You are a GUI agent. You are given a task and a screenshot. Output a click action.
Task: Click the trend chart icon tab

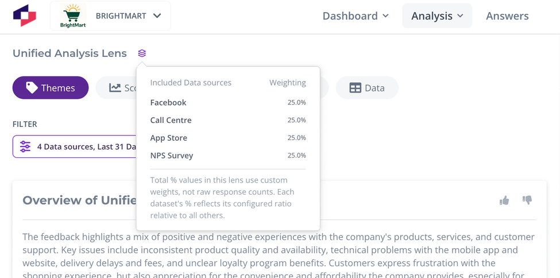pyautogui.click(x=116, y=87)
